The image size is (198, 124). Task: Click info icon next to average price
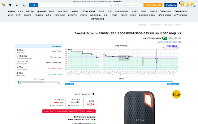51,57
